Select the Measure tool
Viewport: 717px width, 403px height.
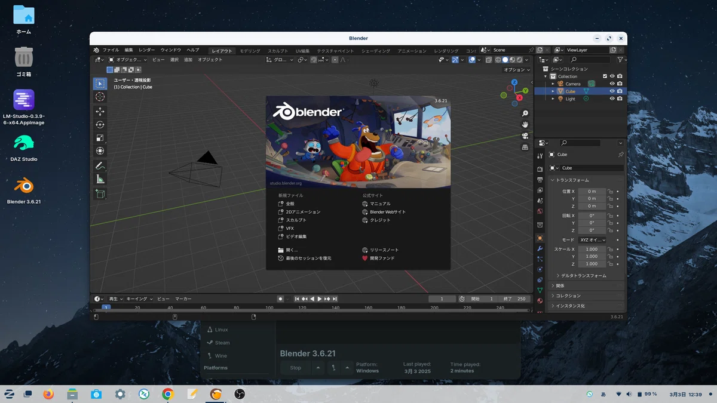tap(100, 179)
